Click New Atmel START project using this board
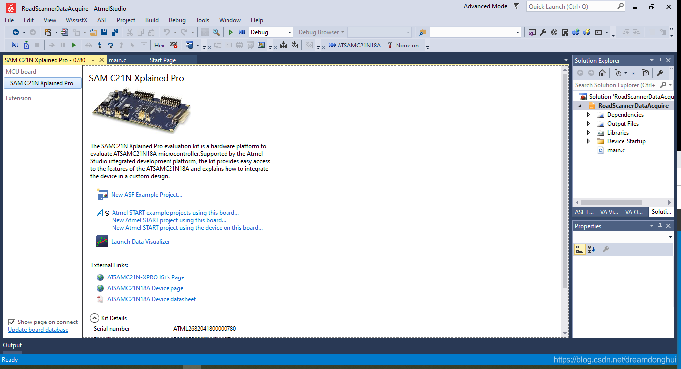The height and width of the screenshot is (369, 681). pos(169,220)
